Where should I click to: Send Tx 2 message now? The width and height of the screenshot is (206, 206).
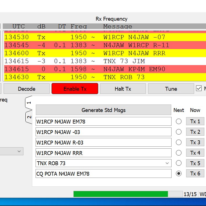[x=195, y=132]
